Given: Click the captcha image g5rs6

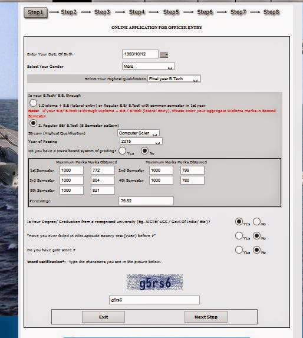Looking at the screenshot, I should [154, 283].
